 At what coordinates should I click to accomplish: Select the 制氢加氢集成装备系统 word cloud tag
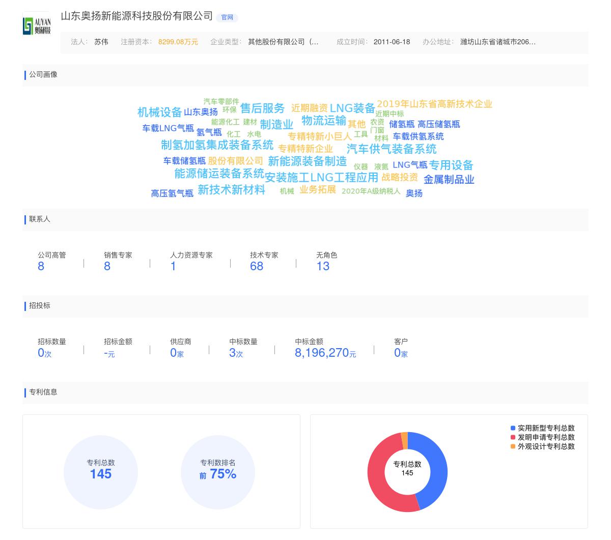pos(217,145)
